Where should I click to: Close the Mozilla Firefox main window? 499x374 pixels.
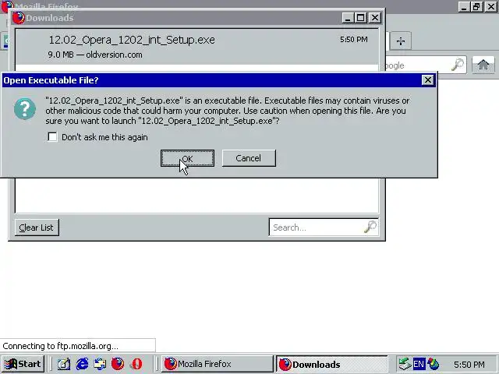click(x=491, y=7)
